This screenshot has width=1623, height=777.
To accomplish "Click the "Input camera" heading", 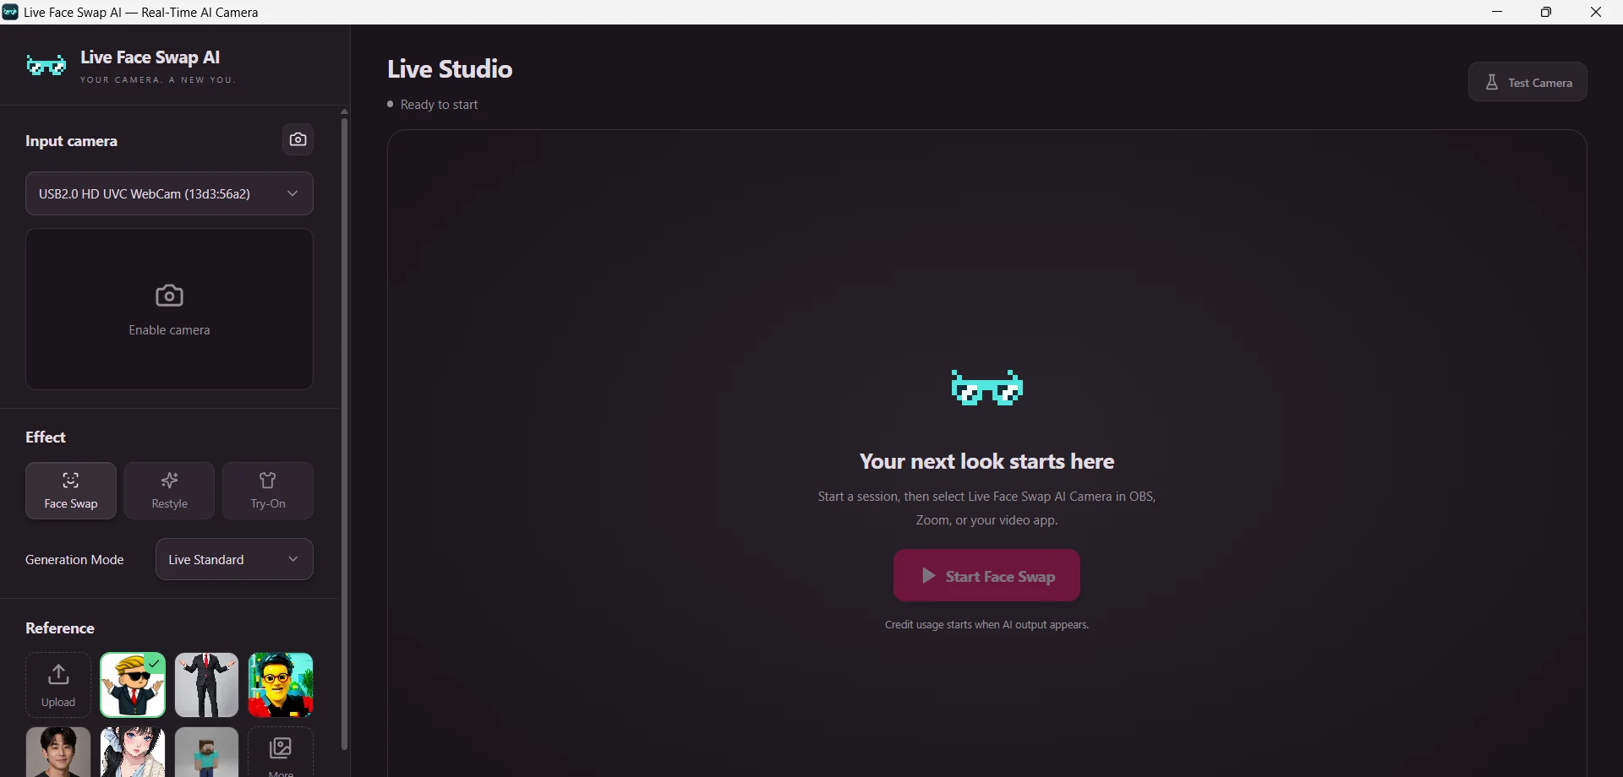I will 71,141.
